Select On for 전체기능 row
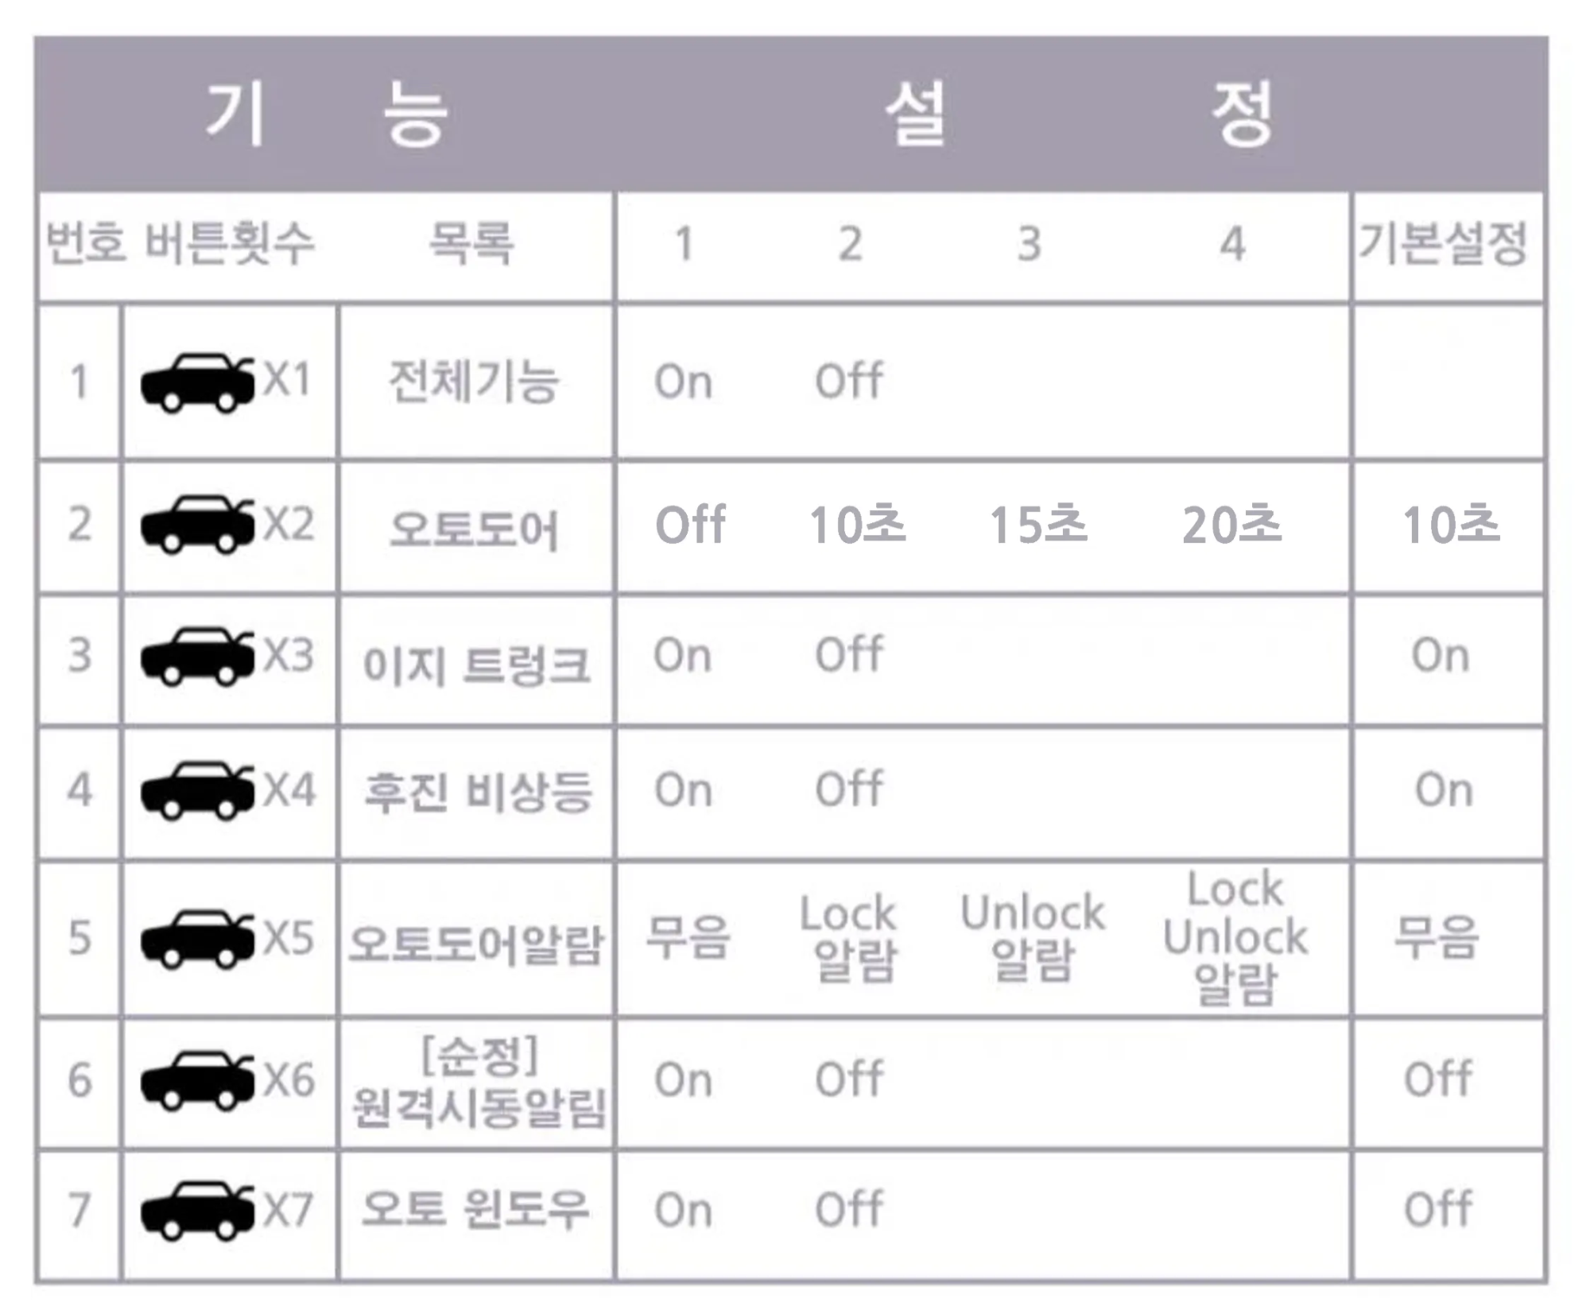The image size is (1590, 1314). tap(684, 382)
